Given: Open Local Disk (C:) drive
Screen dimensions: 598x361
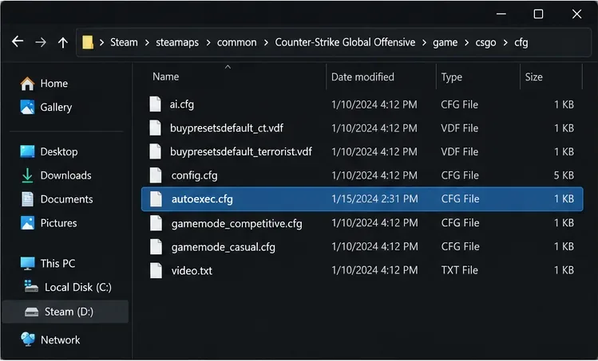Looking at the screenshot, I should 68,287.
